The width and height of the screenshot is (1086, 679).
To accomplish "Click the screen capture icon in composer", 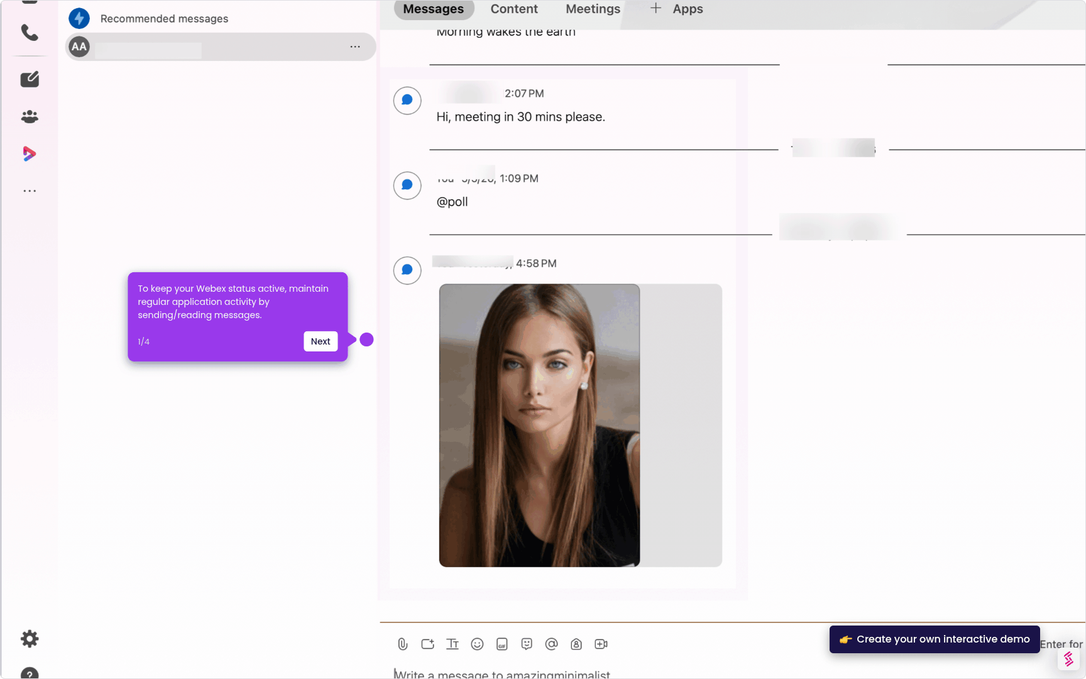I will [x=428, y=644].
